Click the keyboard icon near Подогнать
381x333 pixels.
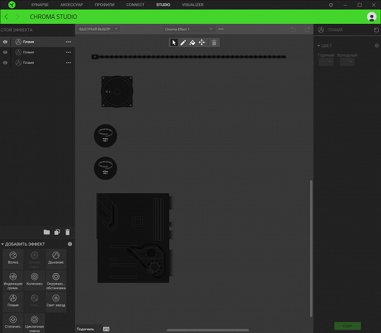[106, 329]
